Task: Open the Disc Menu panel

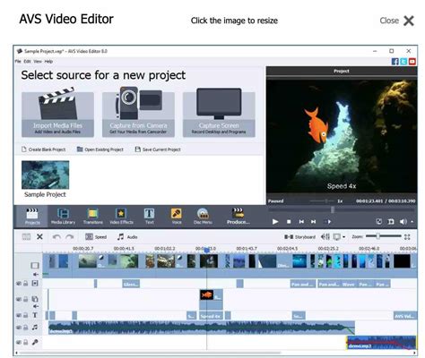Action: (x=203, y=217)
